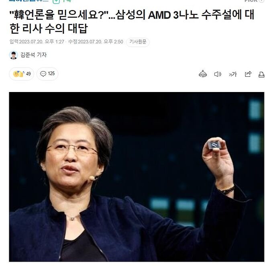Click the smiley thumbs-up reaction emoji
This screenshot has height=266, width=265.
pos(18,74)
